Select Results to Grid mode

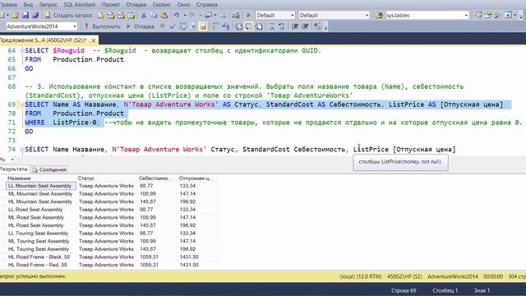248,26
